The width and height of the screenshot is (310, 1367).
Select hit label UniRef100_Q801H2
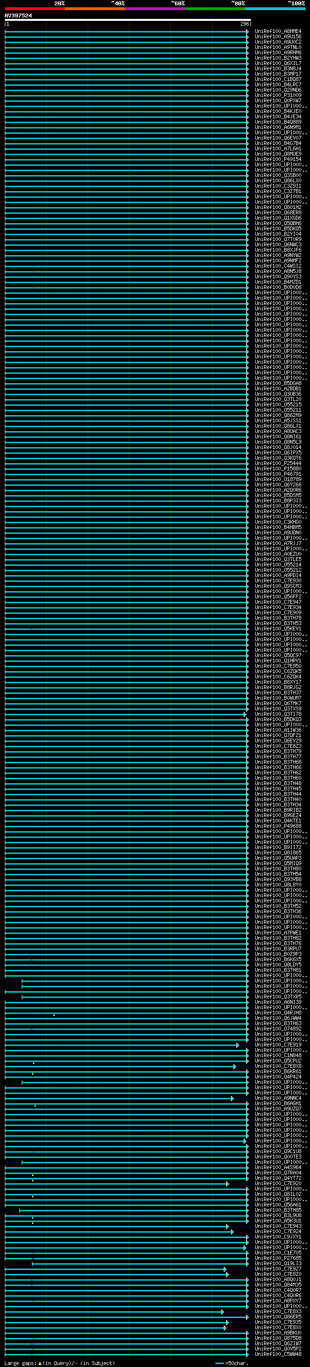pyautogui.click(x=278, y=207)
